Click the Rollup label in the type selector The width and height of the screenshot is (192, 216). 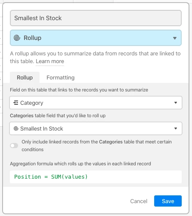[x=33, y=38]
